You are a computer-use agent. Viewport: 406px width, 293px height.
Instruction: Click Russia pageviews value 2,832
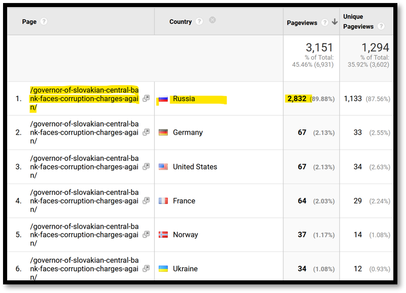tap(297, 99)
